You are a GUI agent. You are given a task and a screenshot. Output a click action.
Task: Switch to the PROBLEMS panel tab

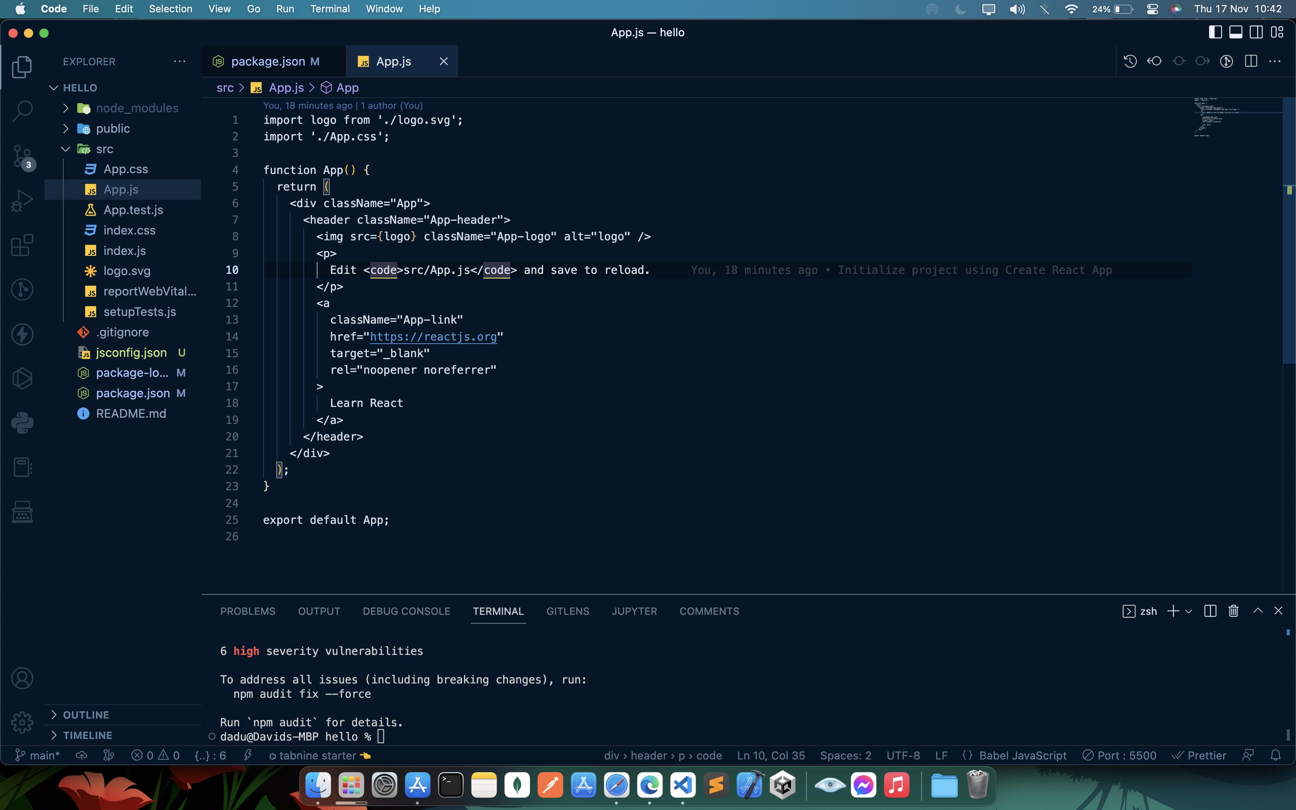click(247, 611)
